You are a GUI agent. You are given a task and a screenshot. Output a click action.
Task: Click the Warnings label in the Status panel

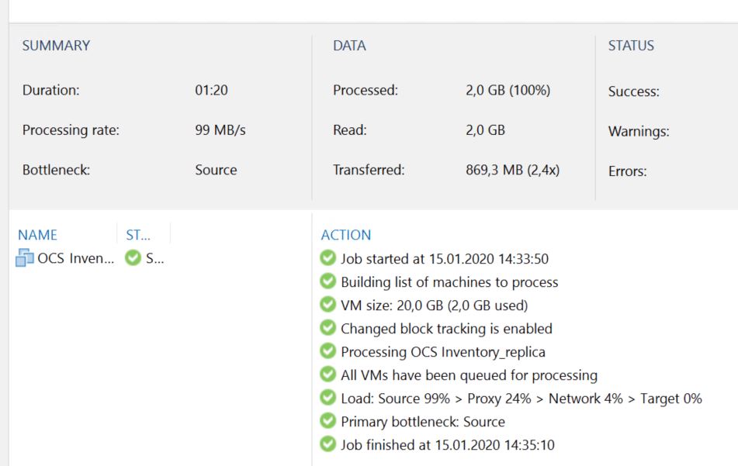[639, 132]
